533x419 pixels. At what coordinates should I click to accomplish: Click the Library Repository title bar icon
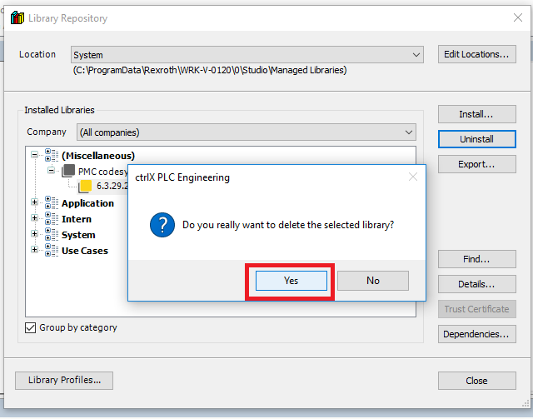[x=17, y=18]
